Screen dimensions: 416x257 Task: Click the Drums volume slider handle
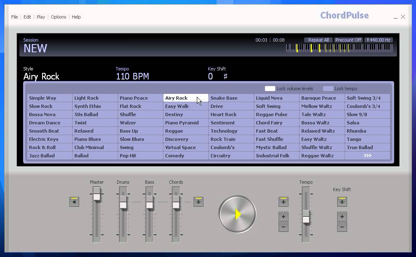click(123, 203)
